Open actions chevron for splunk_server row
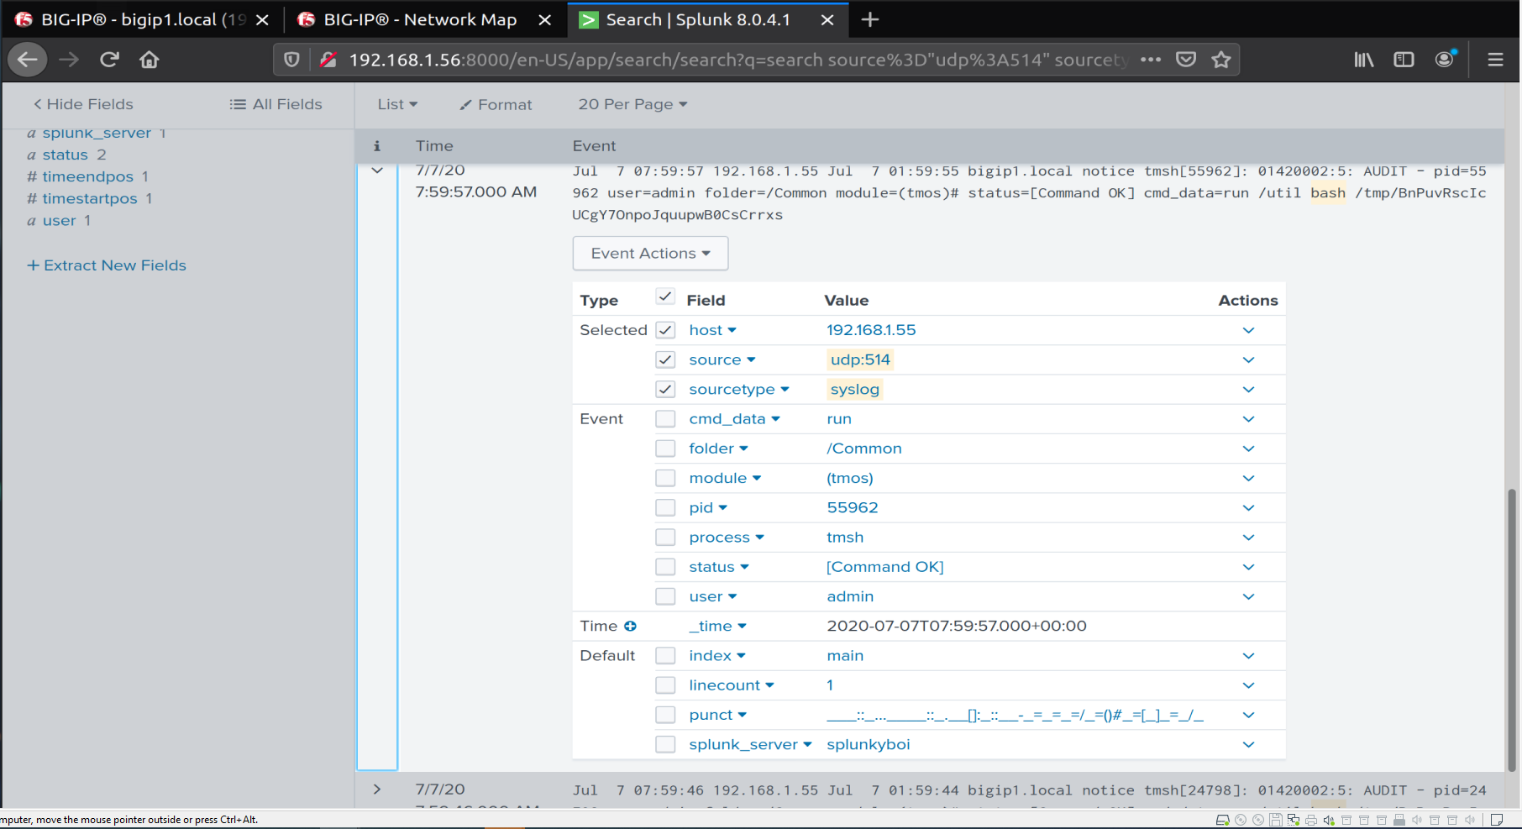This screenshot has width=1522, height=829. click(1248, 744)
